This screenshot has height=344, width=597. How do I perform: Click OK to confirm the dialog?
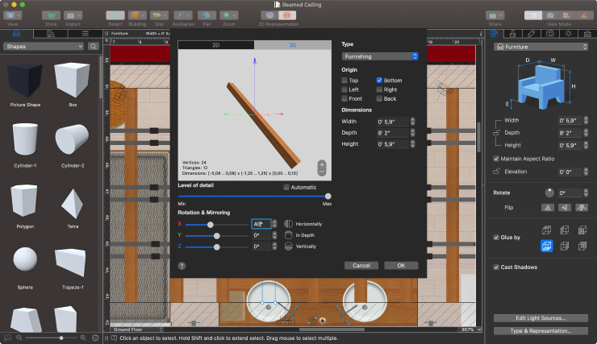click(x=401, y=266)
